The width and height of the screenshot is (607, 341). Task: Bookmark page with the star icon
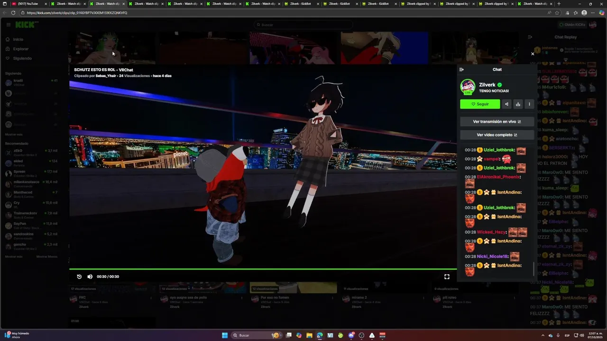(x=557, y=13)
